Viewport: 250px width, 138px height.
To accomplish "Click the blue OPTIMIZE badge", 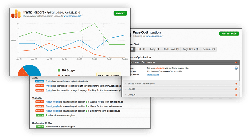I will click(x=40, y=81).
